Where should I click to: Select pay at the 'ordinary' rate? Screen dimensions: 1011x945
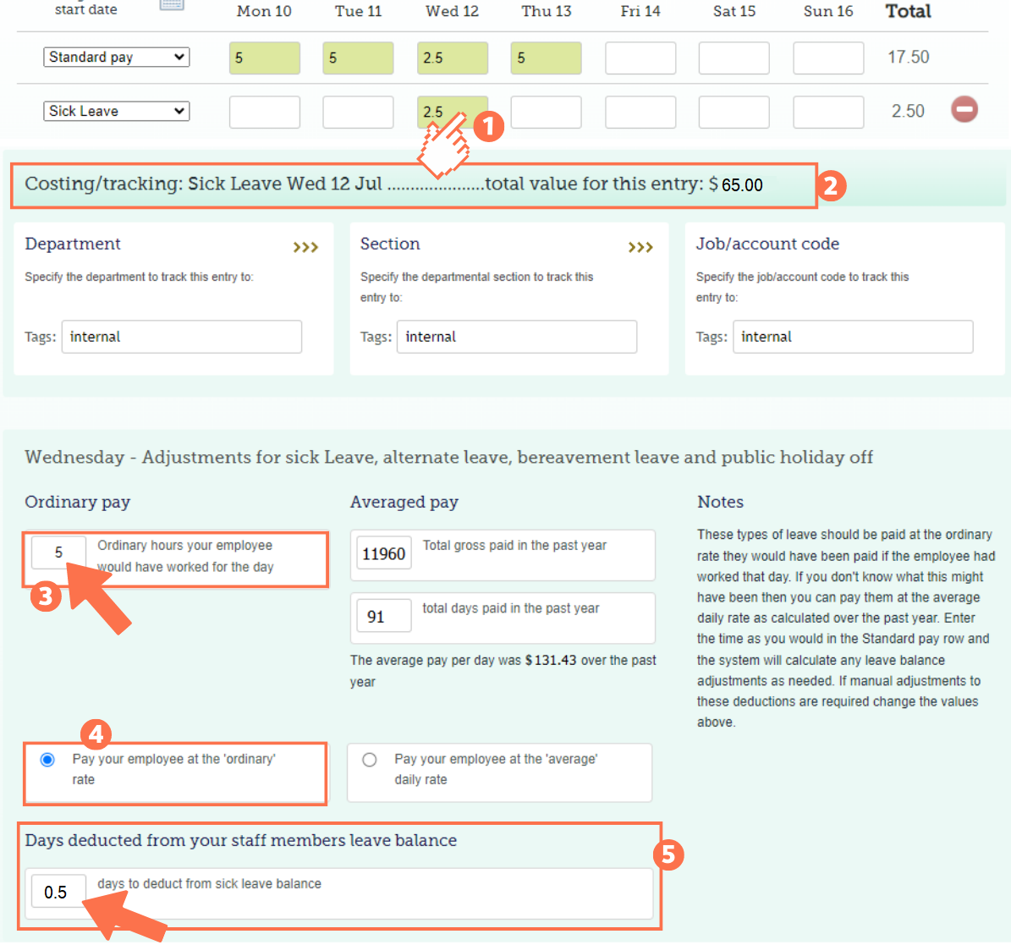pyautogui.click(x=48, y=760)
